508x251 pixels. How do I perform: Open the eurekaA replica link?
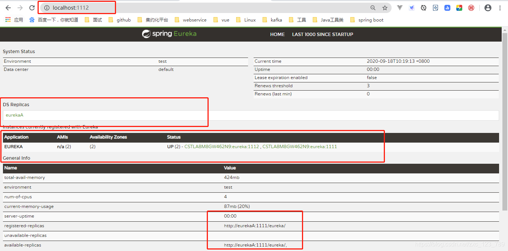click(x=15, y=115)
